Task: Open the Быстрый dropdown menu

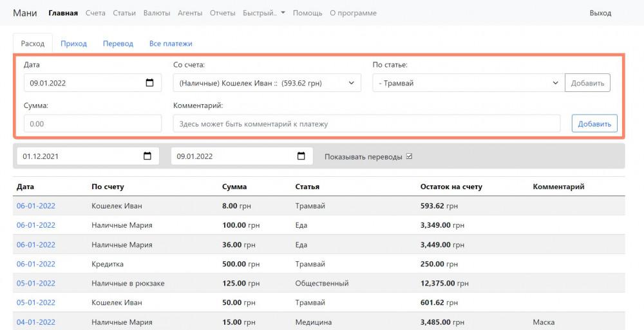Action: 264,13
